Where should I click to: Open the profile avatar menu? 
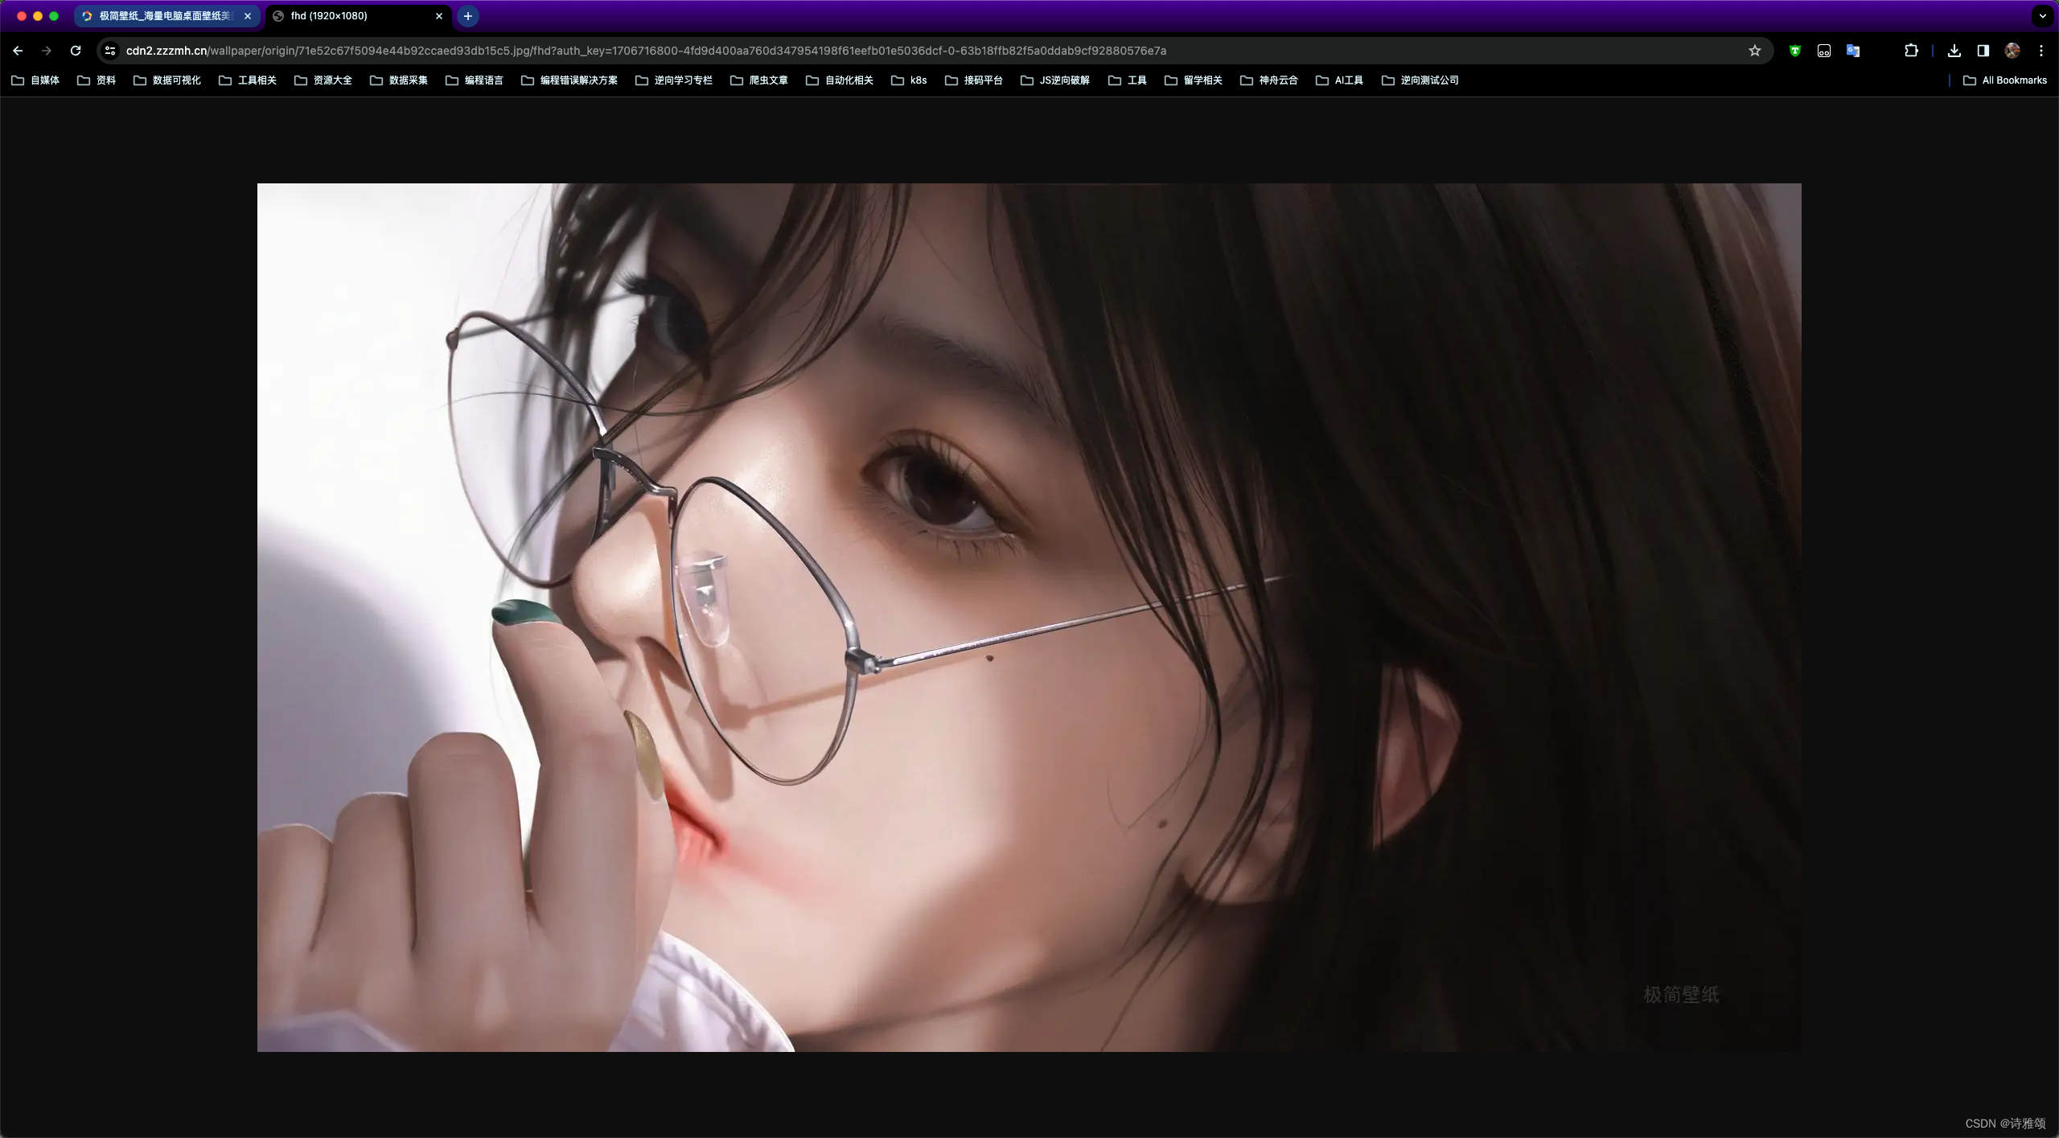click(x=2012, y=51)
